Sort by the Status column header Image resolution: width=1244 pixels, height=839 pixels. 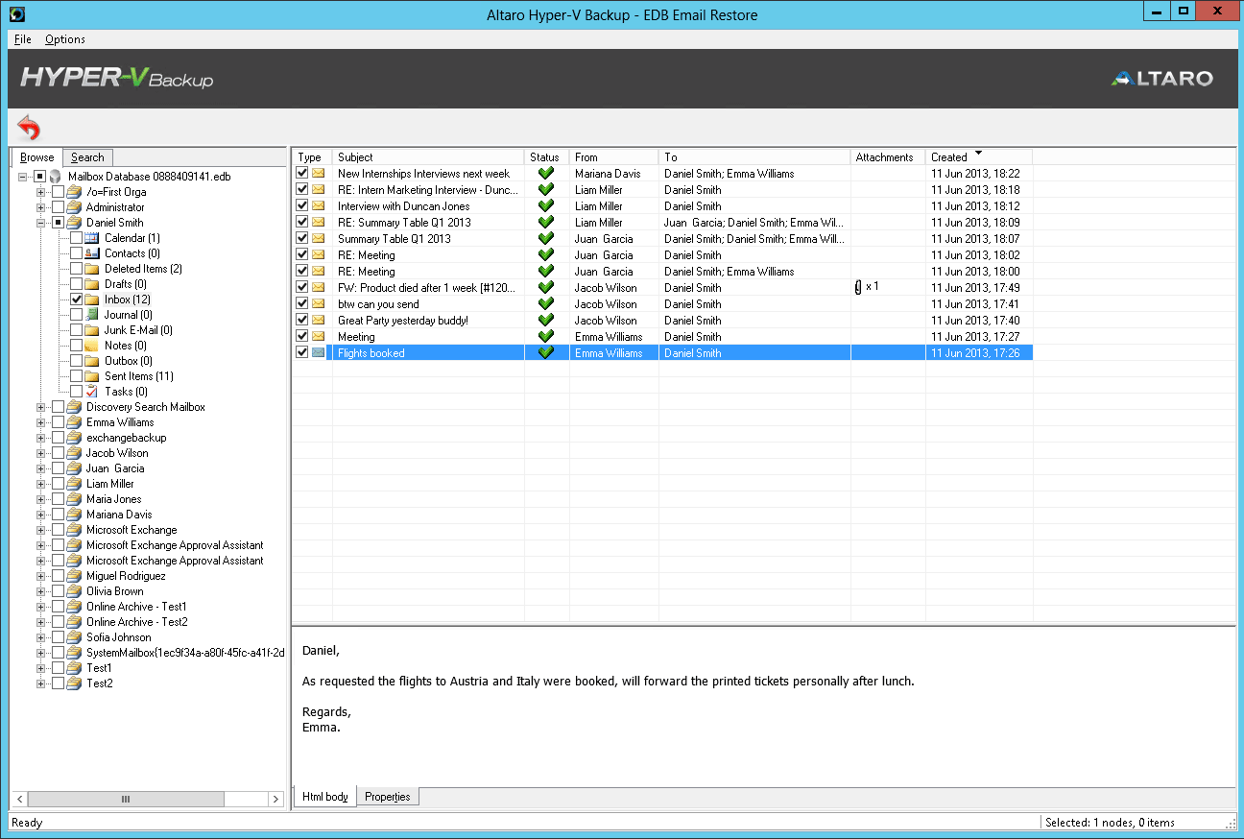(x=547, y=156)
